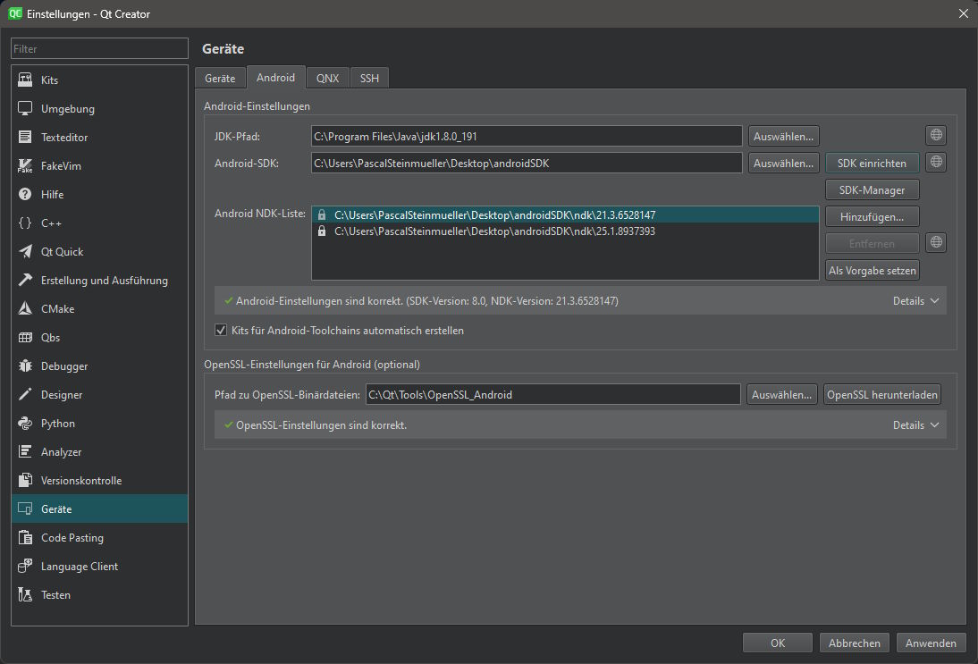Browse OpenSSL path with Auswählen
The image size is (978, 664).
(x=781, y=395)
